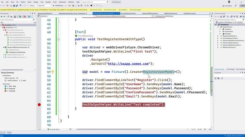Click the property pages wrench in Properties panel
This screenshot has height=137, width=245.
[222, 78]
